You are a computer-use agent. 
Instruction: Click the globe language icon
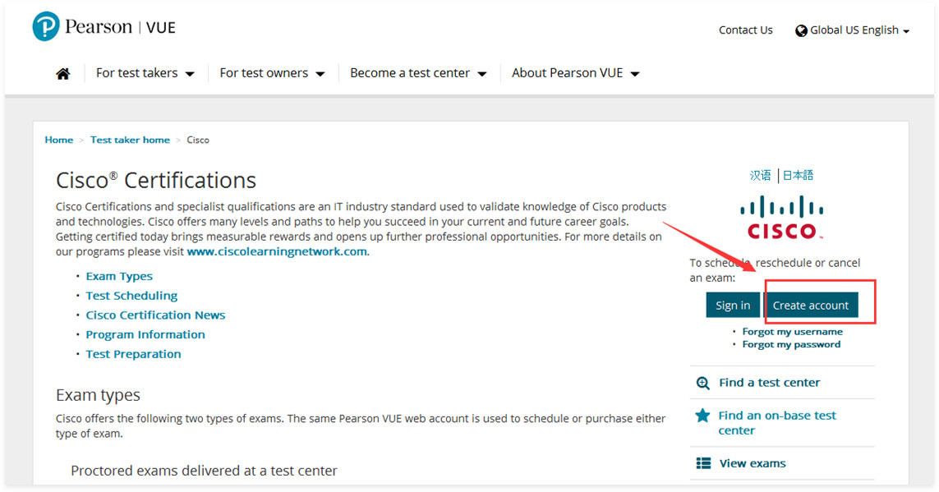pos(801,31)
